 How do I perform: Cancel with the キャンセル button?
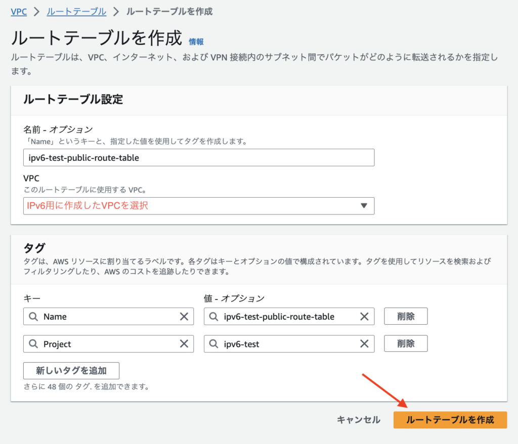point(359,420)
